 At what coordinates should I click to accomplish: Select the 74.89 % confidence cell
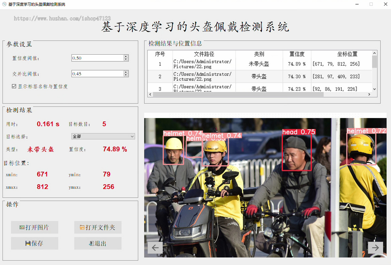pyautogui.click(x=297, y=64)
